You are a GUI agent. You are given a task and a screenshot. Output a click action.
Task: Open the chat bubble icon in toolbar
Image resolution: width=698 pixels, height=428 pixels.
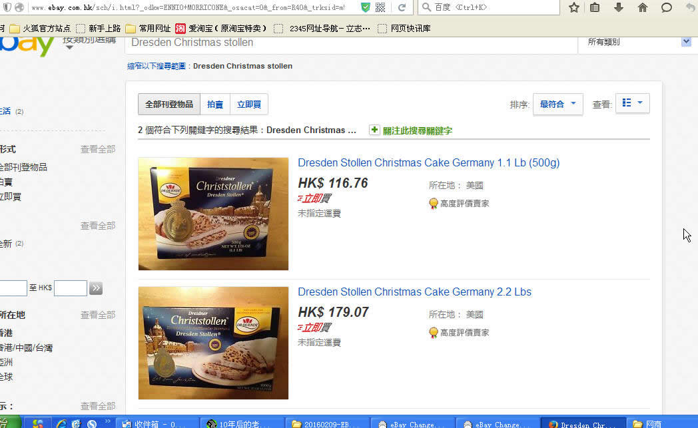[667, 7]
